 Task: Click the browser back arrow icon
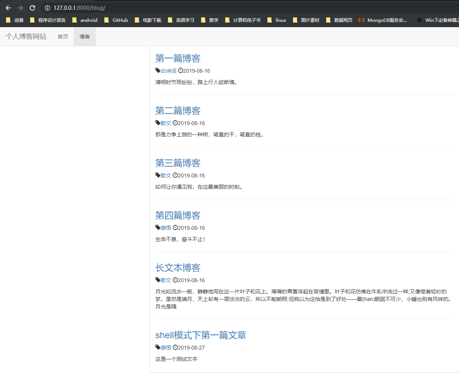pos(8,8)
